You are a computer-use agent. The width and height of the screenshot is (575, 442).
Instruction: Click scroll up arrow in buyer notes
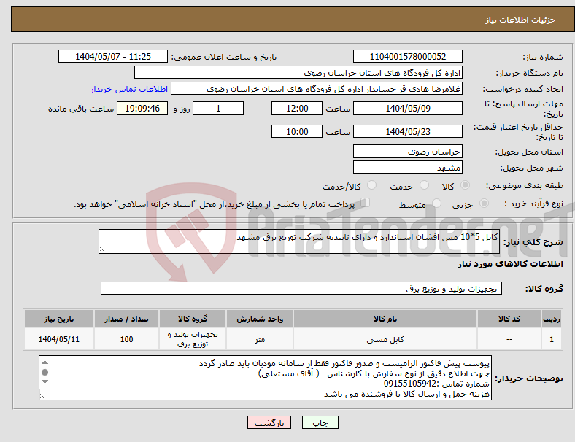45,362
